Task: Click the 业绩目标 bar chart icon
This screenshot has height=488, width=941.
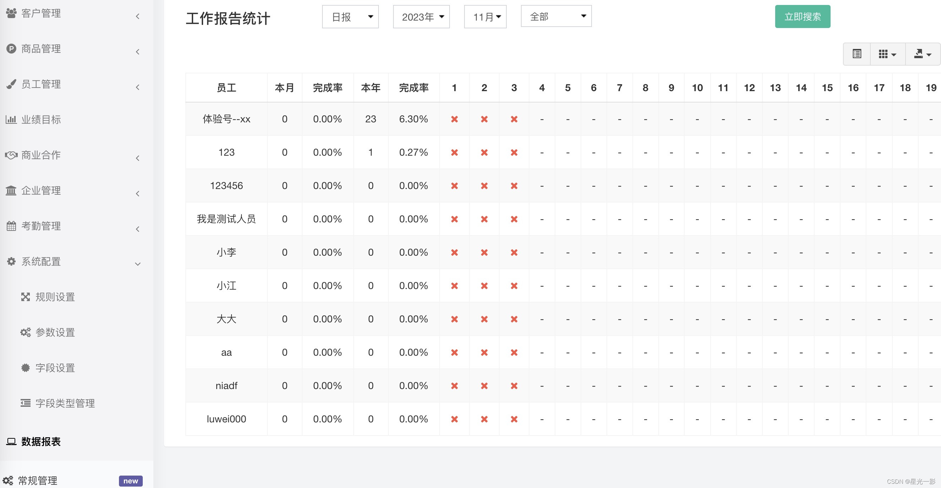Action: click(x=11, y=119)
